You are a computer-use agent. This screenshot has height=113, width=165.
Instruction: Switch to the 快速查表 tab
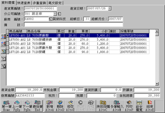tap(24, 3)
